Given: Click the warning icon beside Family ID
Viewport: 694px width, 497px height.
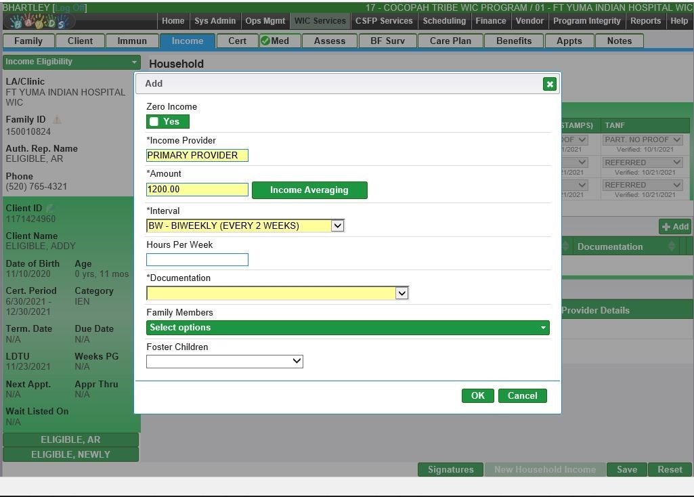Looking at the screenshot, I should coord(57,120).
